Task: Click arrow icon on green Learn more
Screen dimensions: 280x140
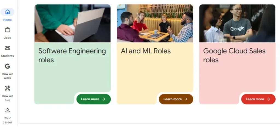Action: (x=104, y=99)
